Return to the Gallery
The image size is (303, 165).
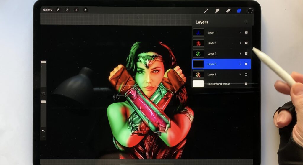(x=48, y=10)
